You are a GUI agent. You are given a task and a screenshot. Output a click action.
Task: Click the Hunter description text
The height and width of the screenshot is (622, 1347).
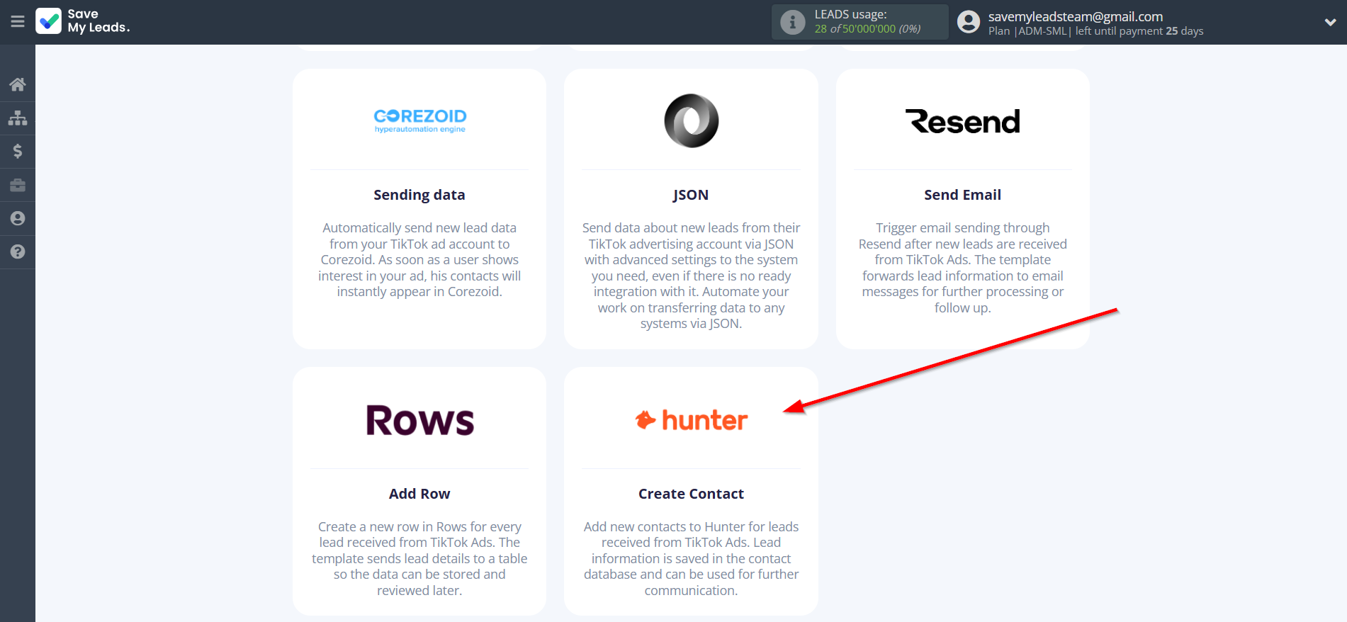coord(692,558)
